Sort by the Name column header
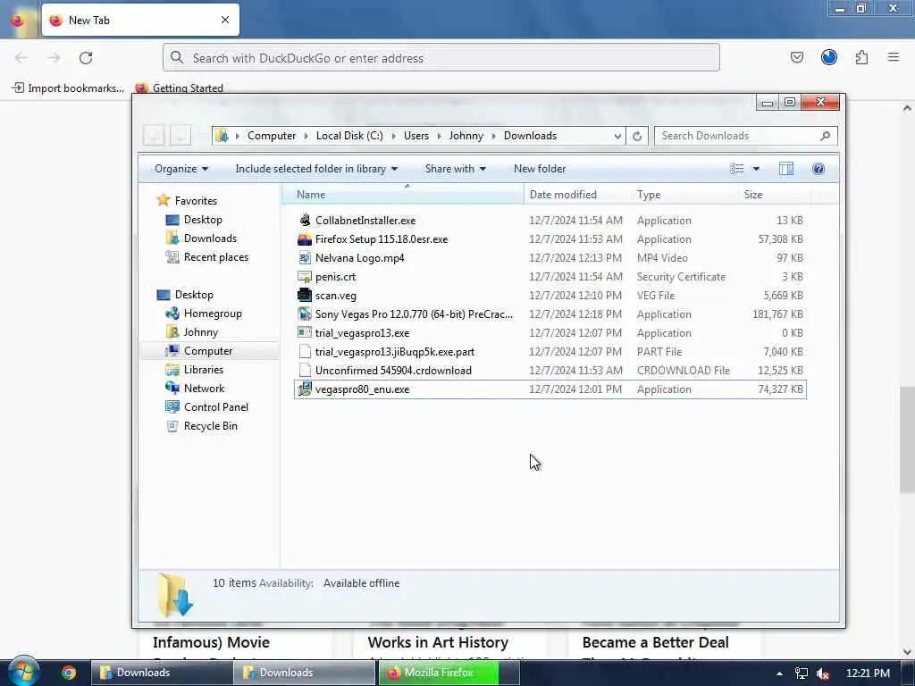This screenshot has height=686, width=915. pyautogui.click(x=403, y=194)
